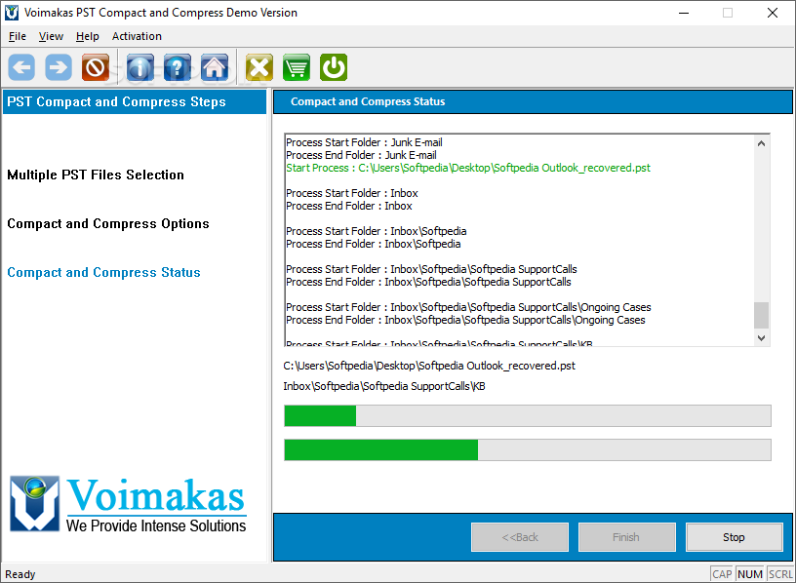Open the File menu
This screenshot has width=796, height=583.
point(18,36)
